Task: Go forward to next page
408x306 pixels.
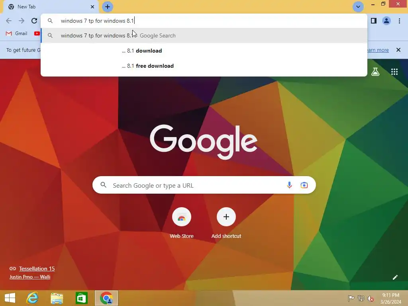Action: (x=22, y=21)
